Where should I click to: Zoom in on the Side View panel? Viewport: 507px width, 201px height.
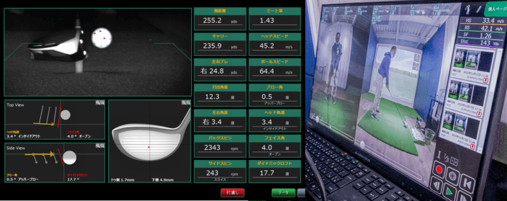pyautogui.click(x=98, y=146)
